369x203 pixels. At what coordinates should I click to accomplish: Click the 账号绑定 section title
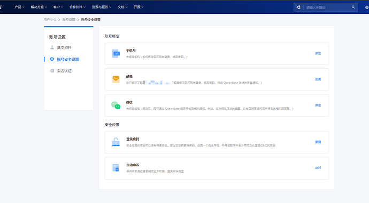(x=112, y=36)
